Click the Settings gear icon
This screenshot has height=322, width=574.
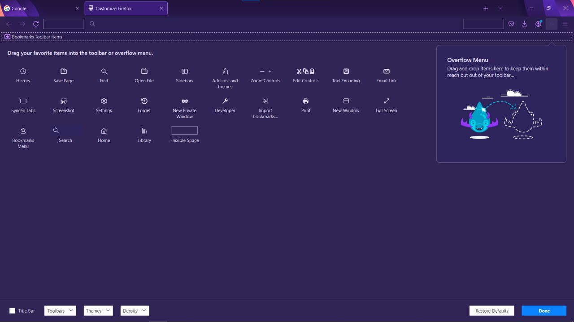tap(104, 101)
